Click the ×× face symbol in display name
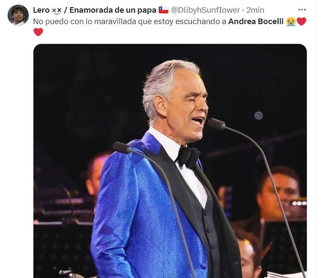This screenshot has width=325, height=278. pyautogui.click(x=57, y=10)
